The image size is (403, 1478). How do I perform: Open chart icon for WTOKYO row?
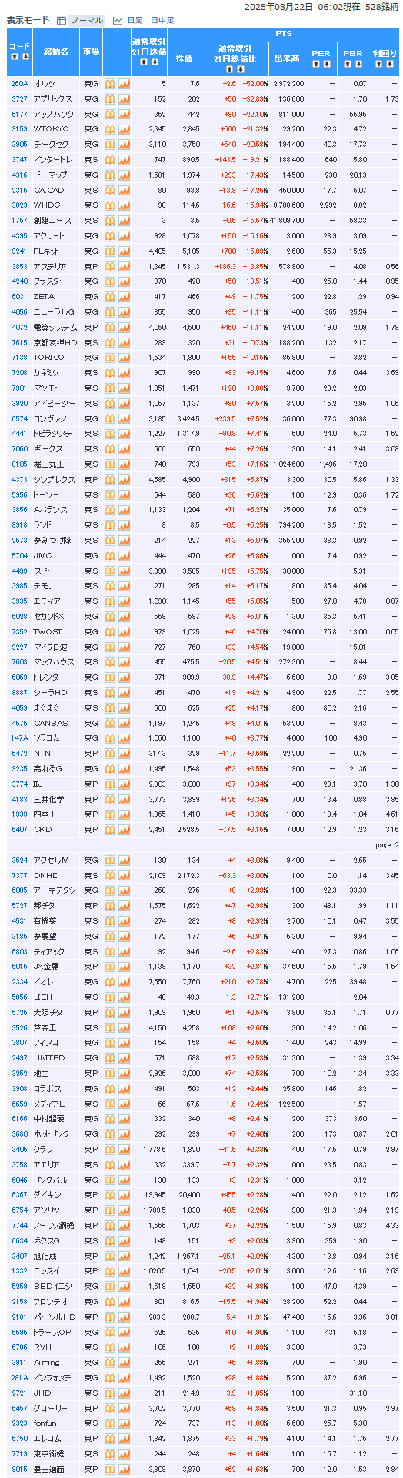click(124, 129)
